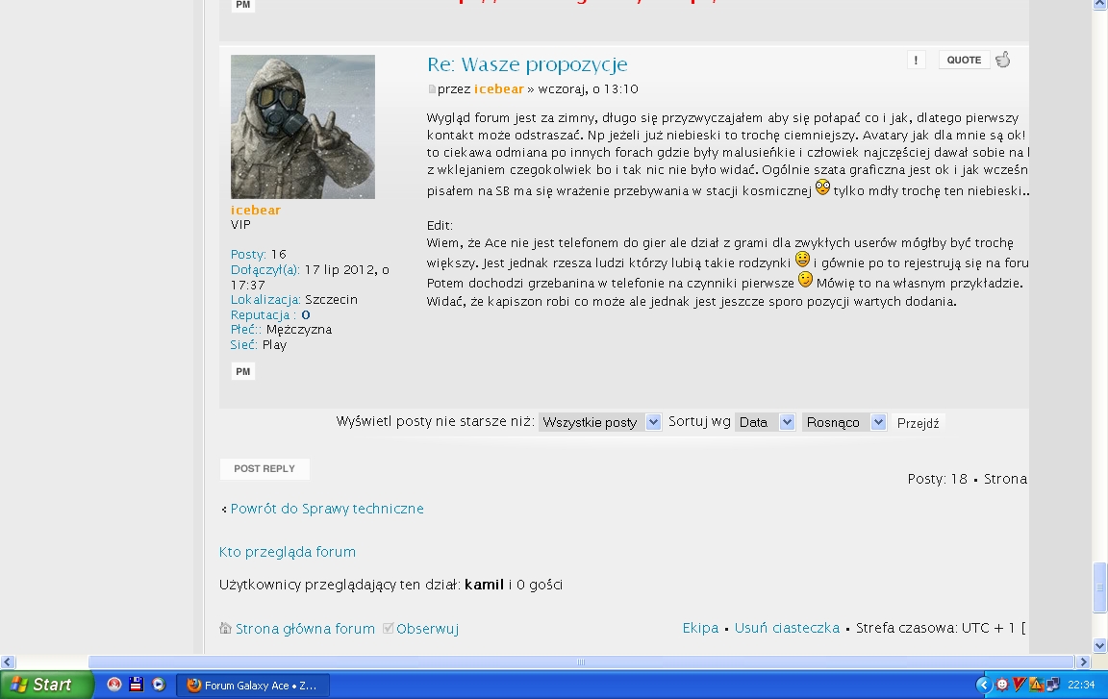Click red V antivirus tray icon
The height and width of the screenshot is (699, 1108).
(x=1019, y=685)
